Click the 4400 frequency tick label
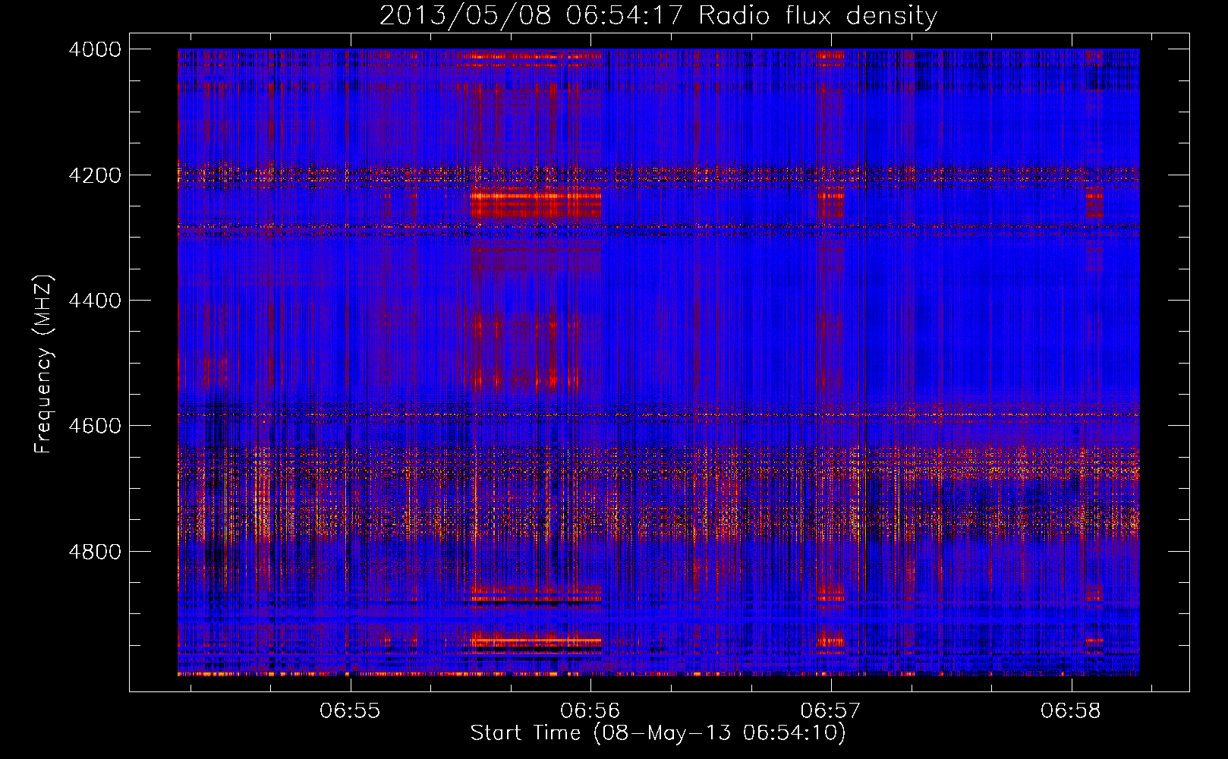The height and width of the screenshot is (759, 1228). pos(95,301)
